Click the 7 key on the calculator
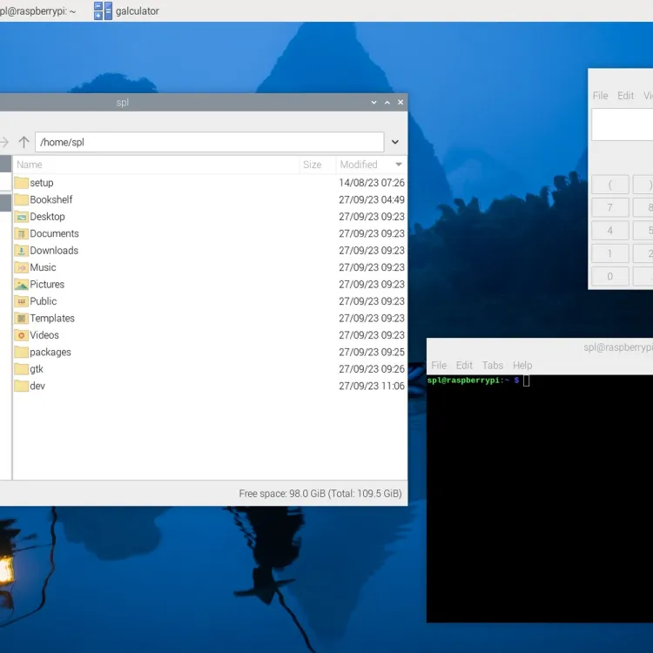Image resolution: width=653 pixels, height=653 pixels. pyautogui.click(x=610, y=207)
